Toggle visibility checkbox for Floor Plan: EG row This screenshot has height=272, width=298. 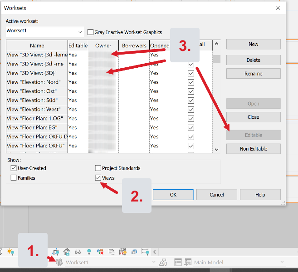[191, 128]
